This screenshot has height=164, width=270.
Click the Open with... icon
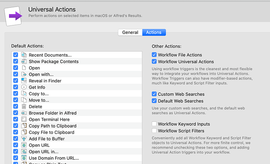click(24, 74)
